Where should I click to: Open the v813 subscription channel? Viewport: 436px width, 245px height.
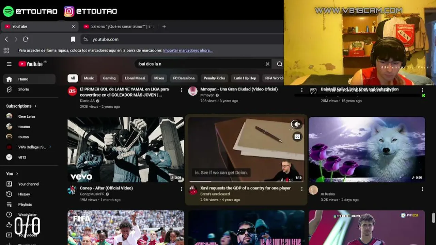(29, 157)
